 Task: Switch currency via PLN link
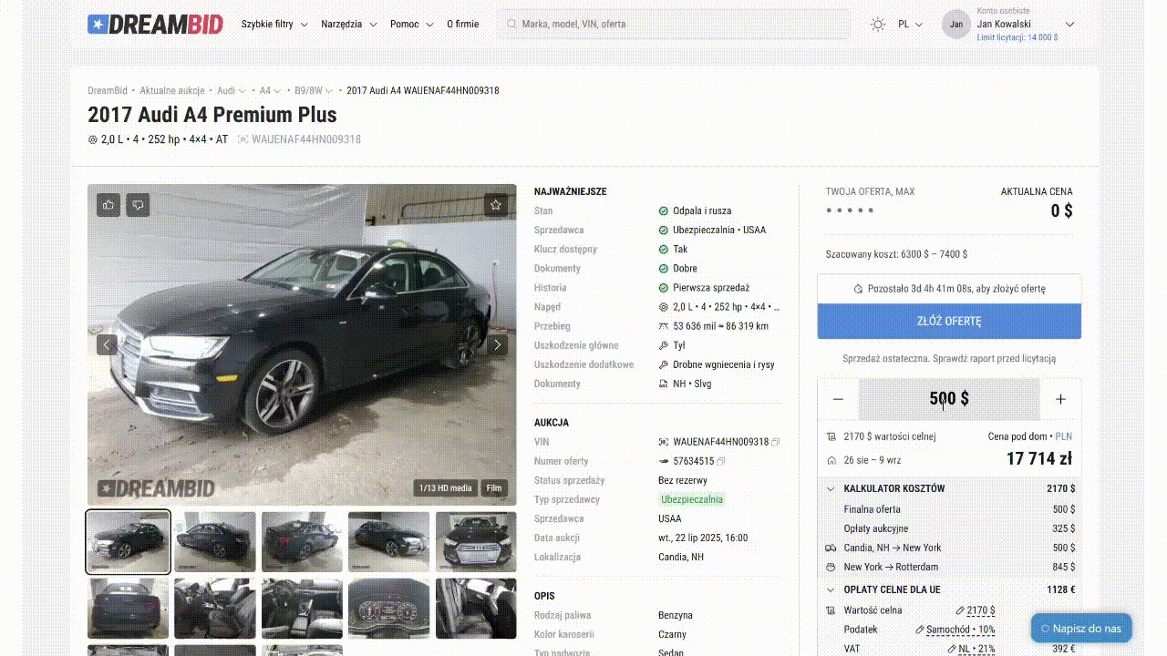tap(1064, 436)
